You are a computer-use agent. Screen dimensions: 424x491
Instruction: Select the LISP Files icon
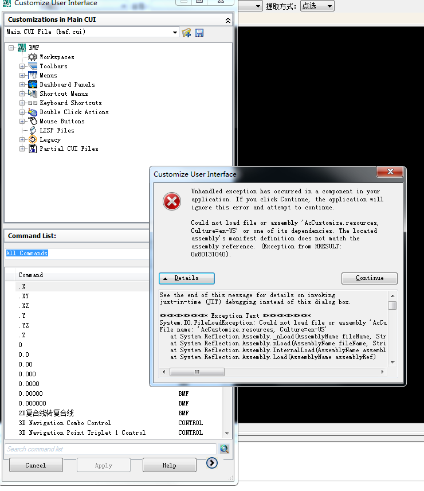(x=33, y=130)
